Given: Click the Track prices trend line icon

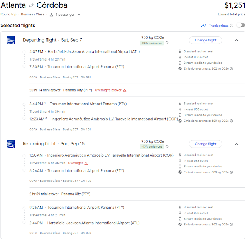Looking at the screenshot, I should point(203,26).
